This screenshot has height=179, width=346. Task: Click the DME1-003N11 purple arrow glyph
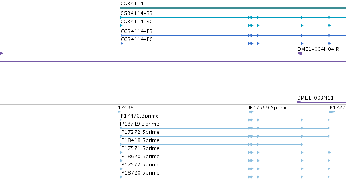tap(299, 102)
